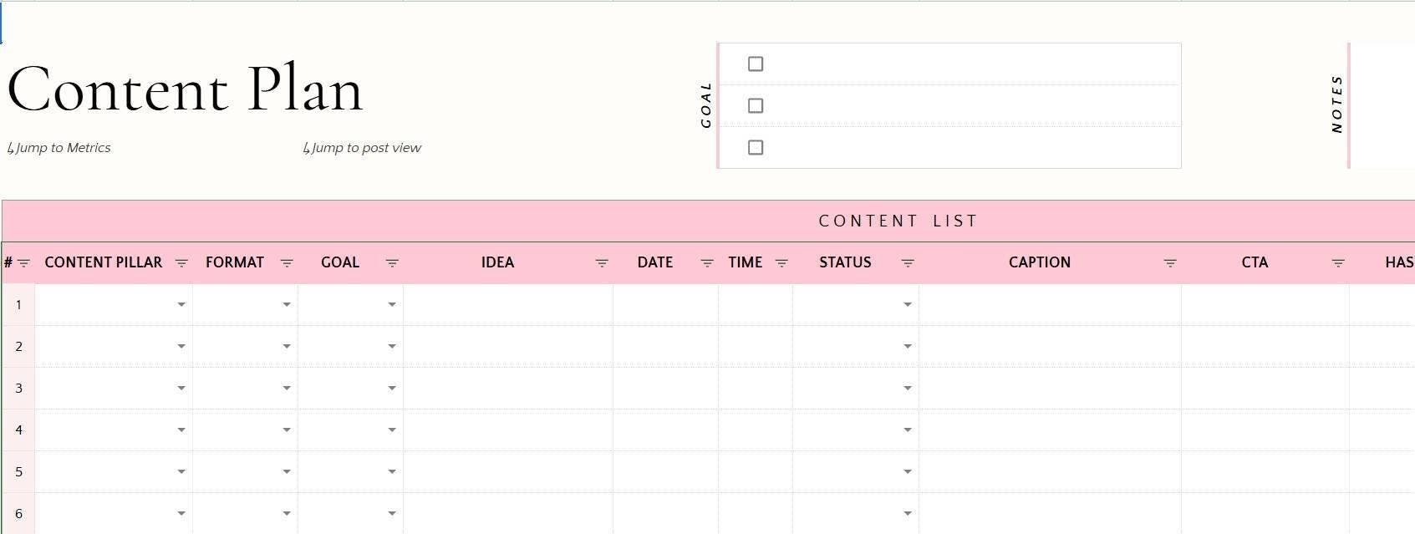Follow the 'Jump to Metrics' link

point(59,148)
